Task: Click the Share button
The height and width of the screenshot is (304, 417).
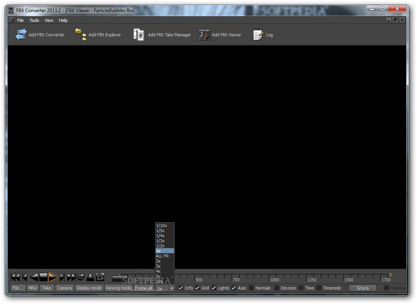Action: 363,288
